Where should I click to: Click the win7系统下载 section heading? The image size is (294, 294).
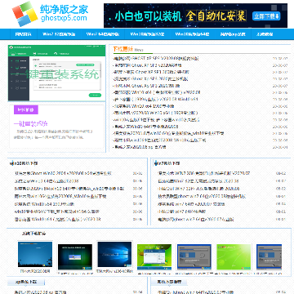pos(167,163)
